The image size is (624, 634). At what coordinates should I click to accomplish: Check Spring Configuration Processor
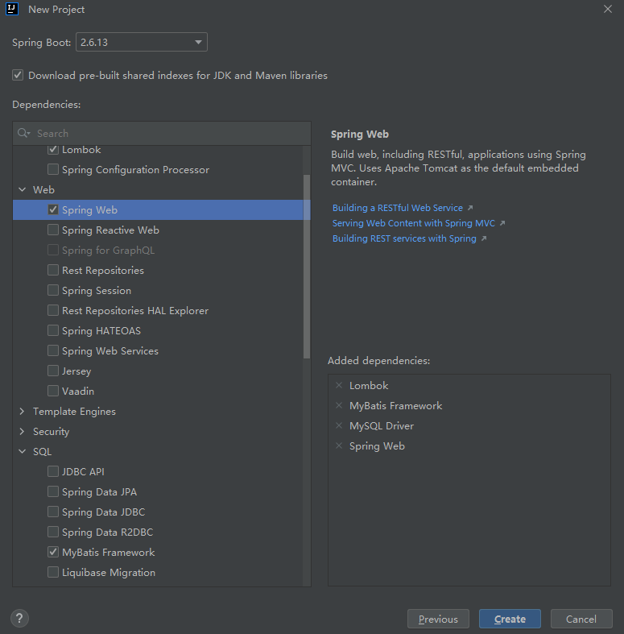pos(53,169)
